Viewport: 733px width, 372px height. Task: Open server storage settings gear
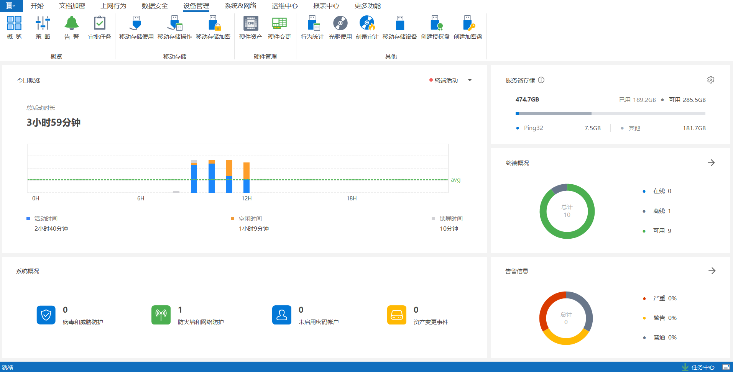pyautogui.click(x=711, y=80)
